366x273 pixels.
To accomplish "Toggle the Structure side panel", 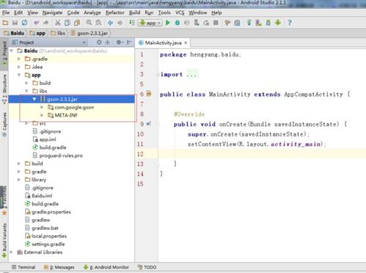I will [x=4, y=90].
